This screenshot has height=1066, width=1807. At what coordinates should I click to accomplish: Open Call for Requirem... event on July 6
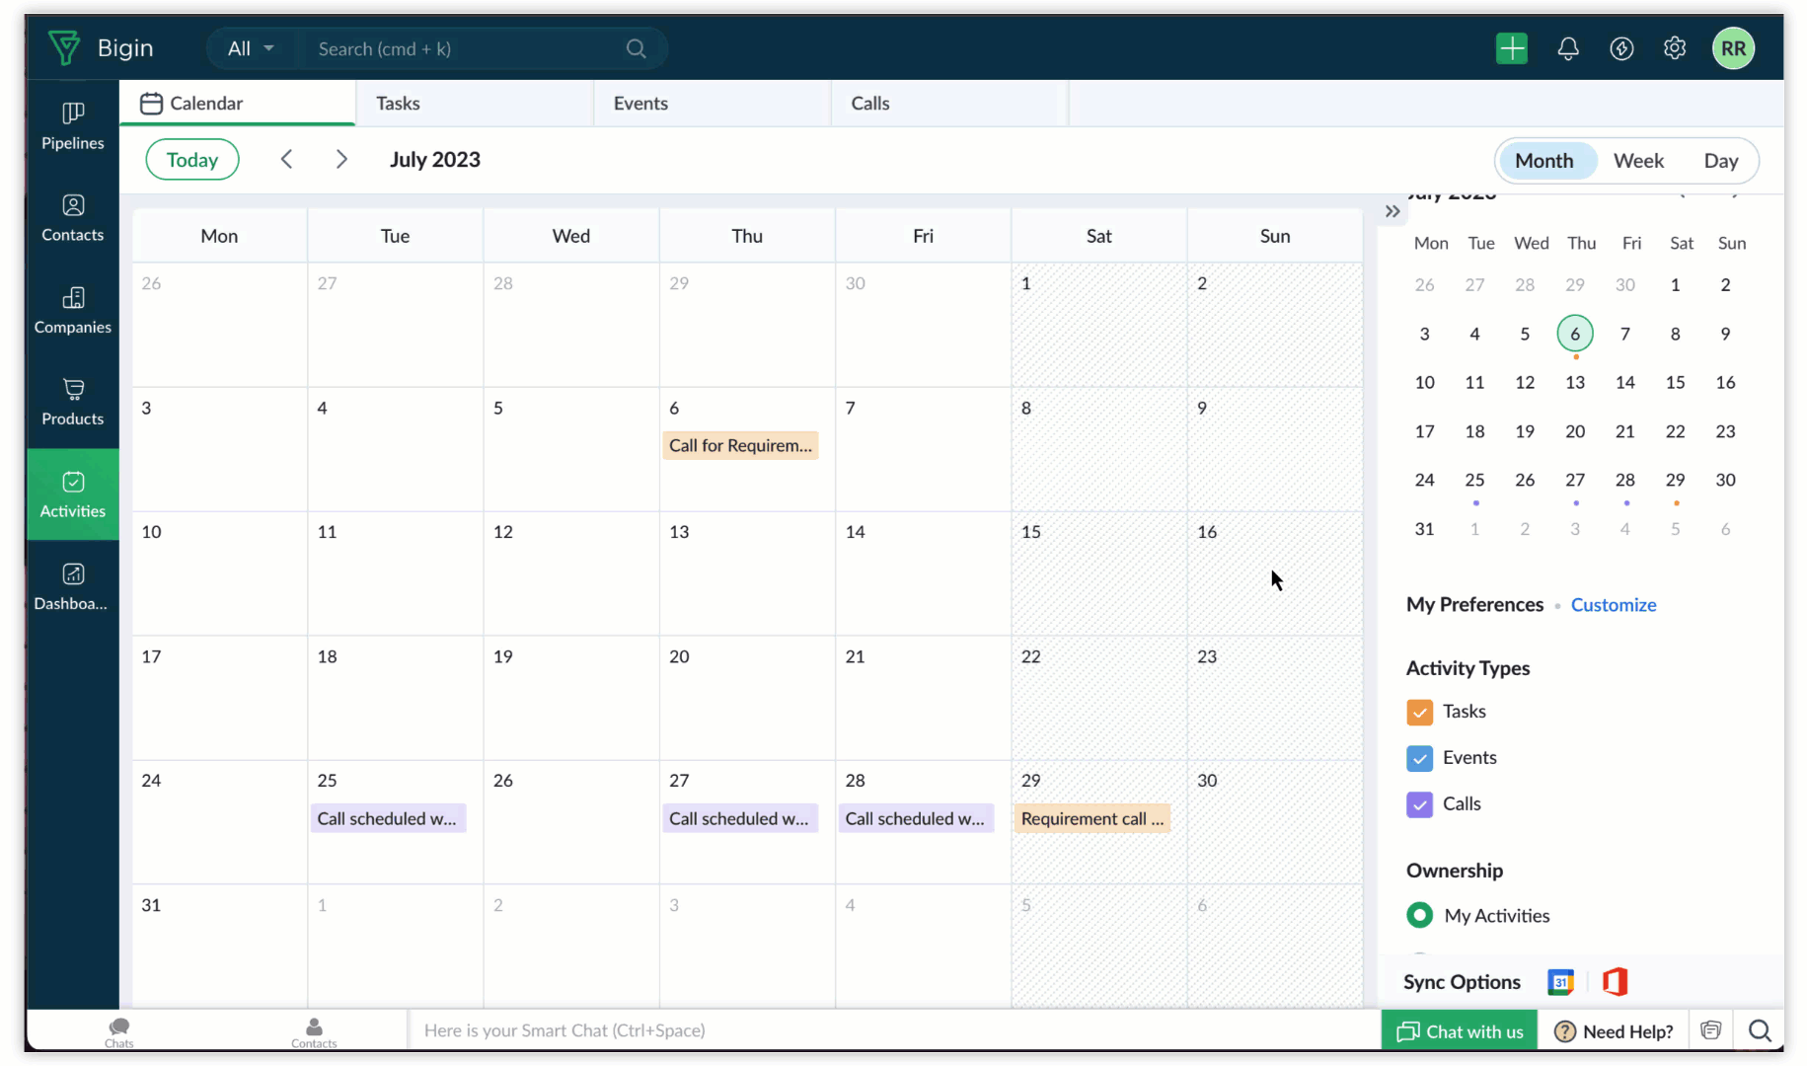[740, 446]
